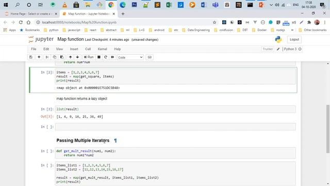This screenshot has height=186, width=330.
Task: Click the notebook vertical scrollbar thumb
Action: coord(328,129)
